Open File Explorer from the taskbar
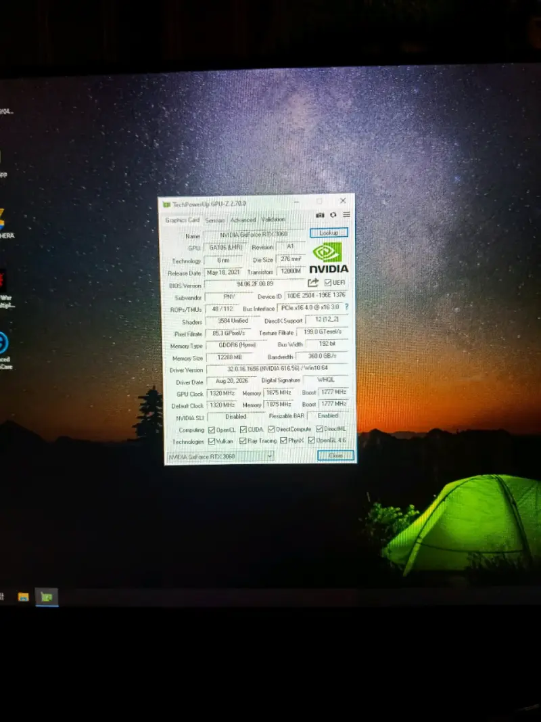Viewport: 541px width, 722px height. click(24, 597)
